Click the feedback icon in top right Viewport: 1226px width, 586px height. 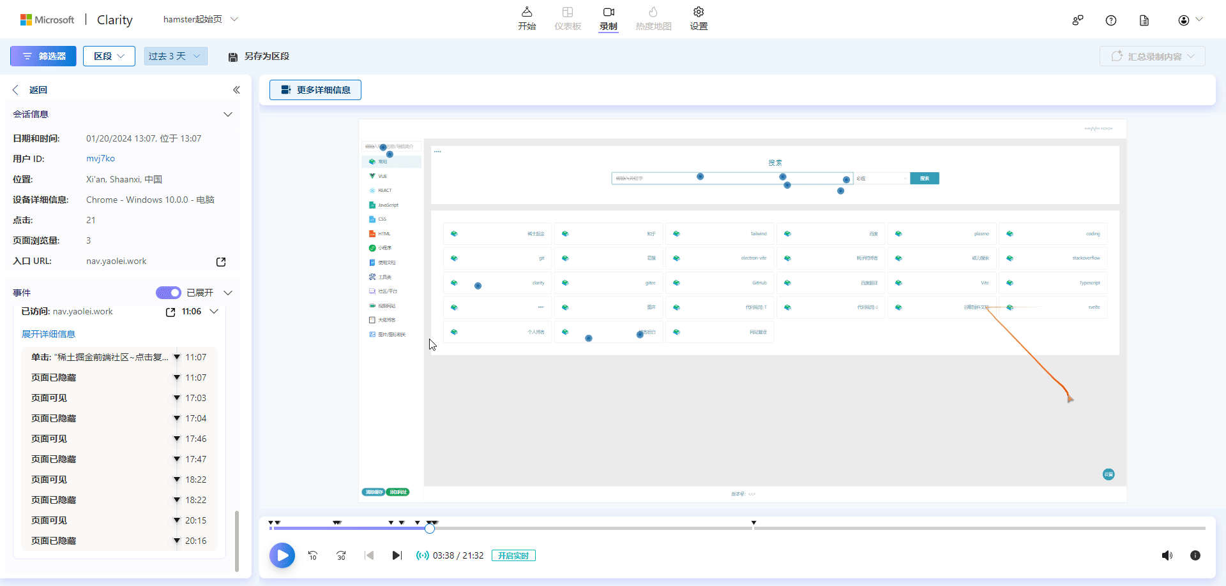[x=1078, y=20]
